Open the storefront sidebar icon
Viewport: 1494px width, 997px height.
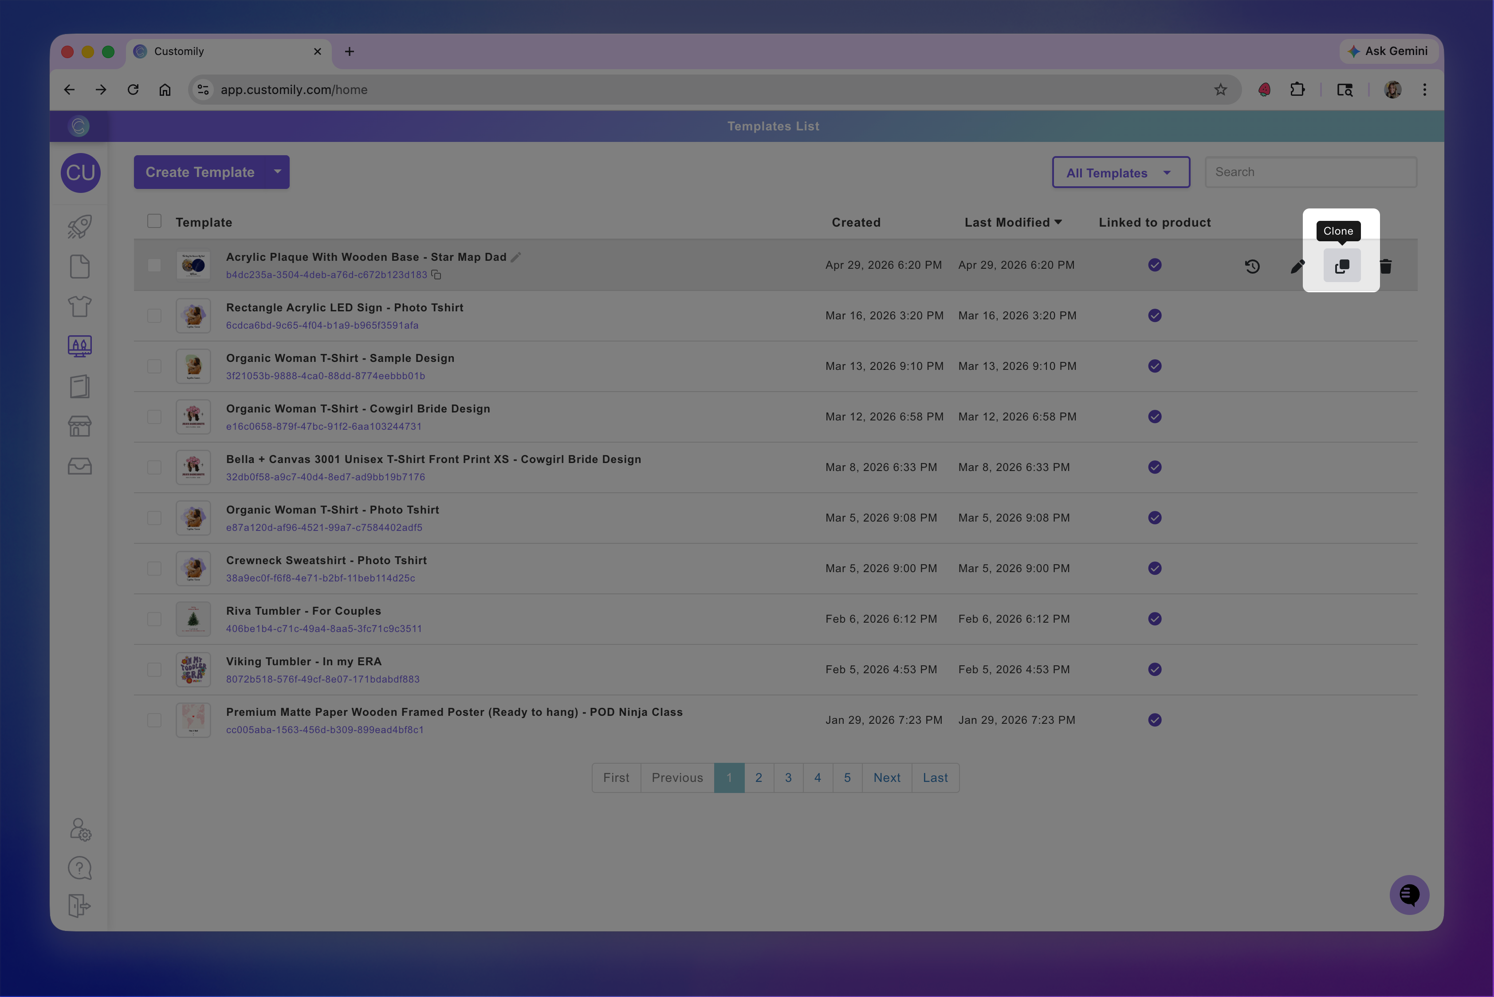(79, 426)
